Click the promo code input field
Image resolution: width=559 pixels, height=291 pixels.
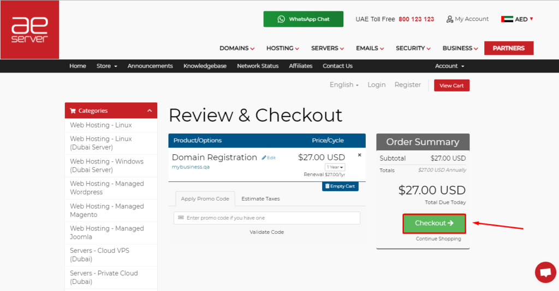pos(267,218)
